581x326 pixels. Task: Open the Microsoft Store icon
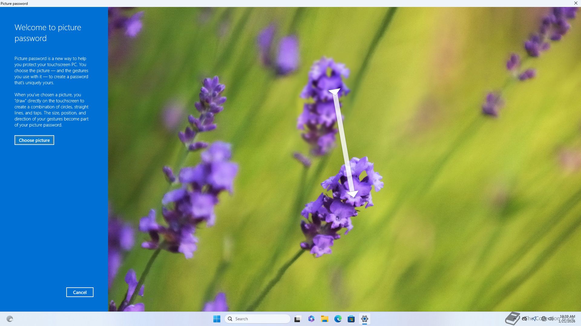click(351, 319)
